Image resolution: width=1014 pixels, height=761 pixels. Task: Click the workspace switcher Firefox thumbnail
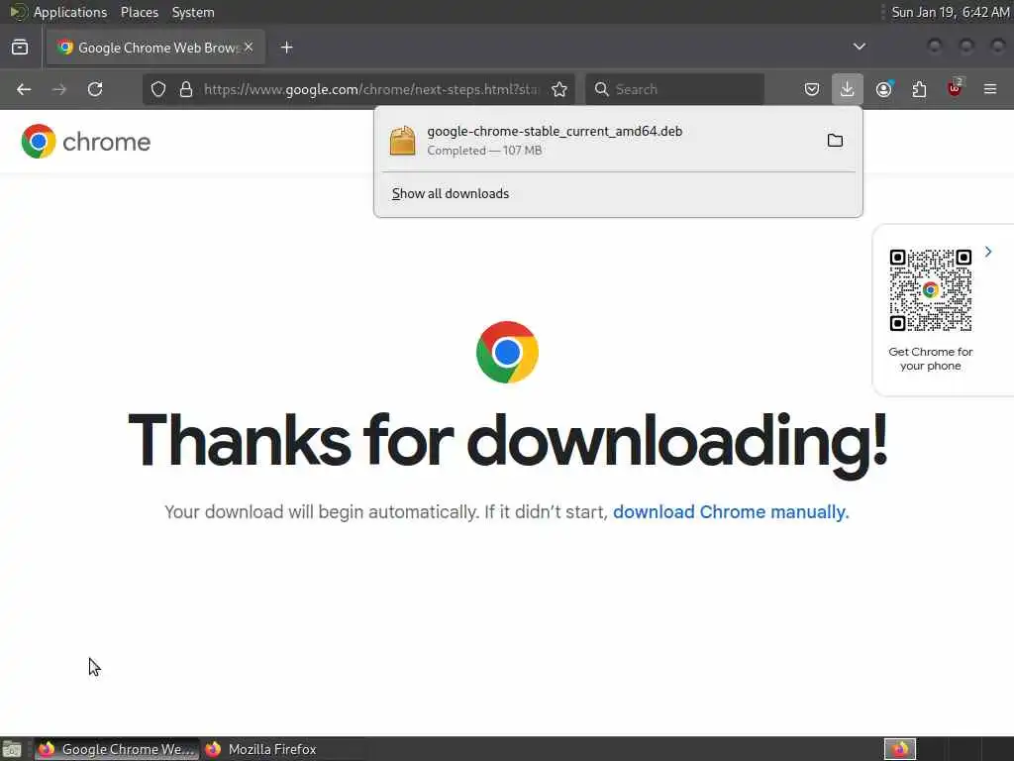click(x=900, y=749)
